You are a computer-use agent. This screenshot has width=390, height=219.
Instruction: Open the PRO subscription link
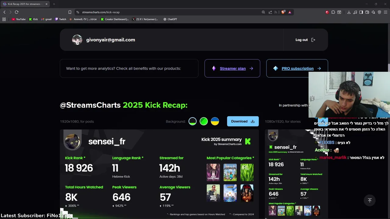pyautogui.click(x=297, y=68)
